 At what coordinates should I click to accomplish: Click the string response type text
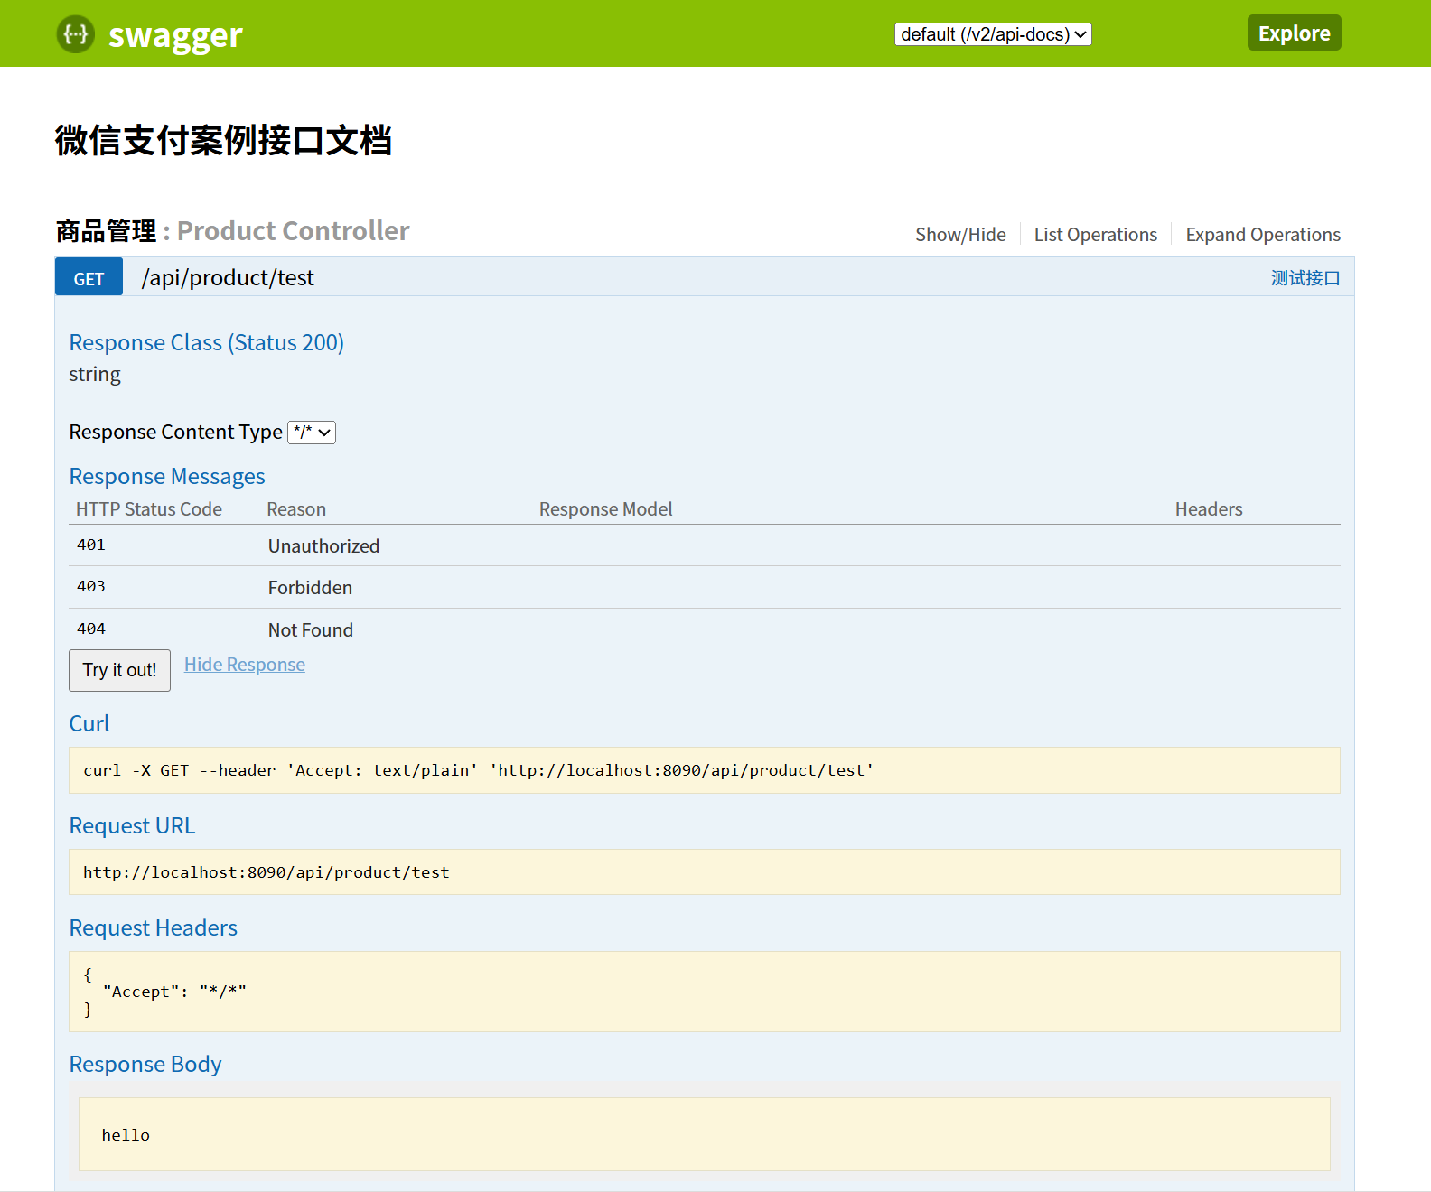pyautogui.click(x=95, y=374)
